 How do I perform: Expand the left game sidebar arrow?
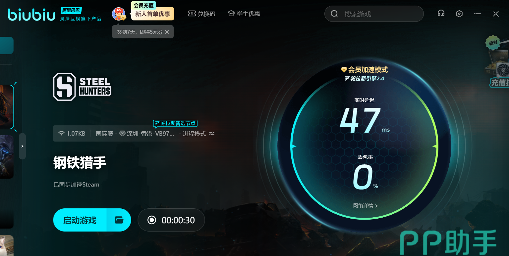click(22, 146)
